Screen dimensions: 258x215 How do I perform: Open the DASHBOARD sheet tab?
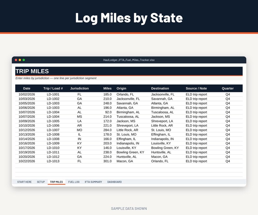(114, 182)
